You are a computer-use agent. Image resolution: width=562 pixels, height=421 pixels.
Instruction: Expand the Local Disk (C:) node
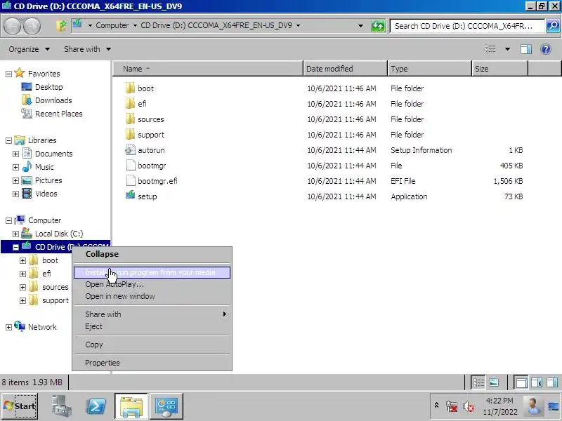pyautogui.click(x=15, y=234)
